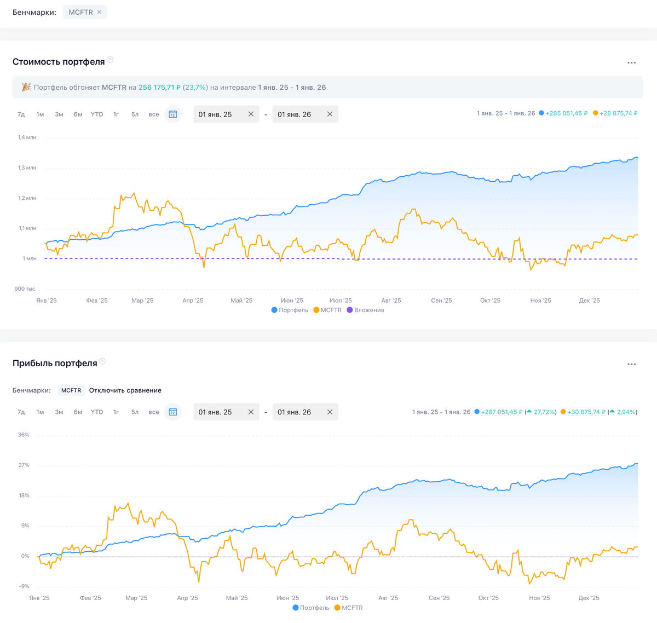Screen dimensions: 657x623
Task: Select 6м period in portfolio profit chart
Action: [x=78, y=412]
